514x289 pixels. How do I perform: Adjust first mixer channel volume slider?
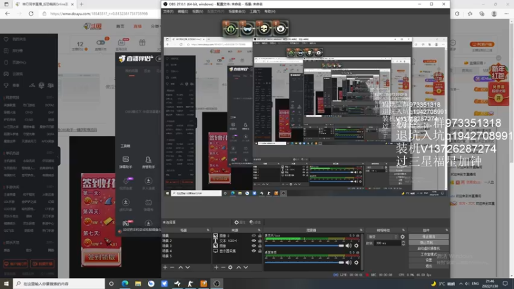tap(305, 245)
